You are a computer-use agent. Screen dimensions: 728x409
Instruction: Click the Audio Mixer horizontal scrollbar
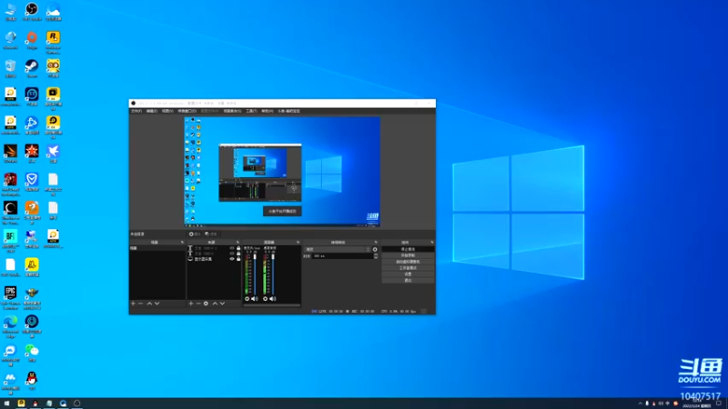pyautogui.click(x=271, y=305)
